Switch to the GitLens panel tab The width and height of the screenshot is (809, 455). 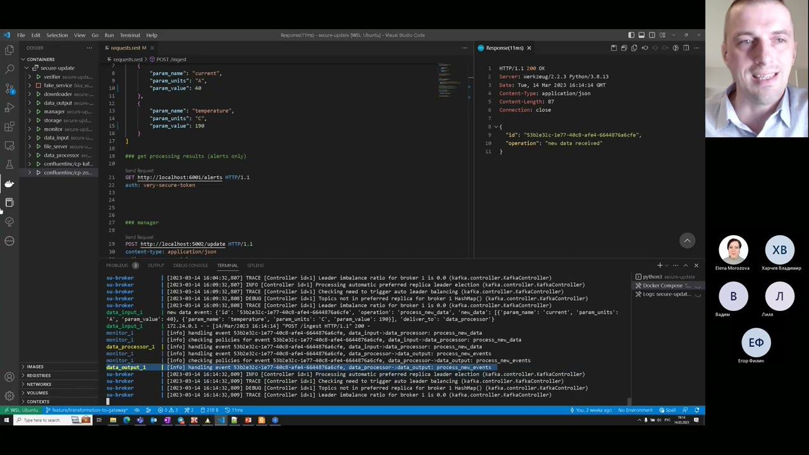255,265
